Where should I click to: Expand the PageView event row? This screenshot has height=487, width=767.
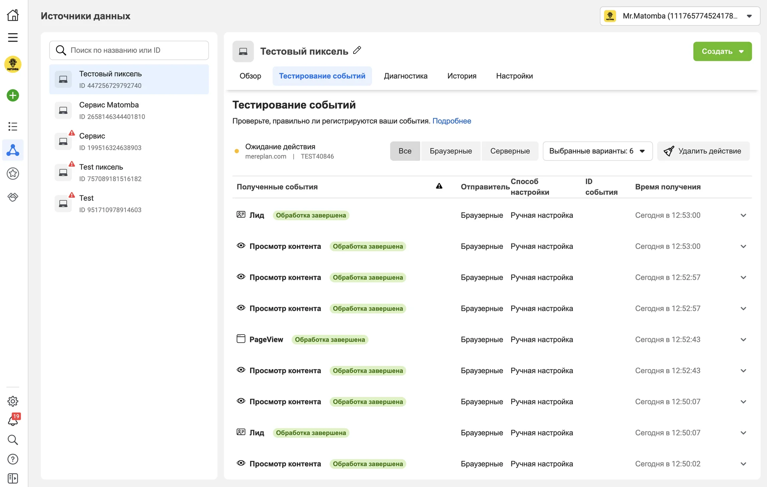(743, 340)
